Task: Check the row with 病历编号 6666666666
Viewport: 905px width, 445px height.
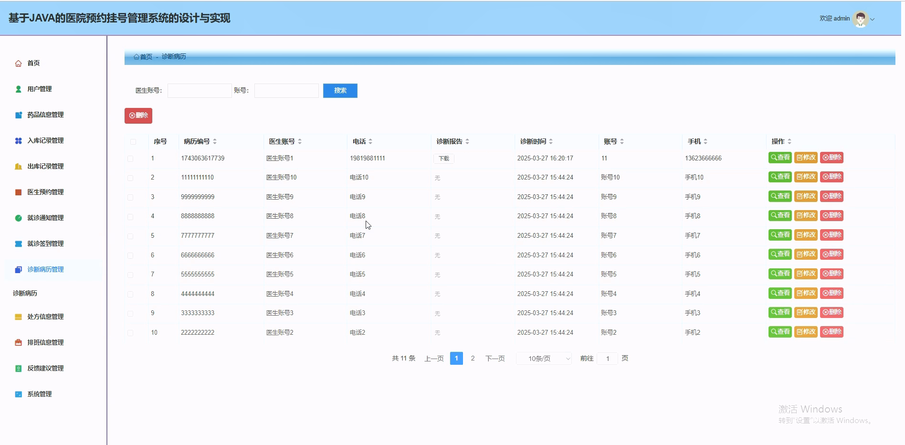Action: (130, 255)
